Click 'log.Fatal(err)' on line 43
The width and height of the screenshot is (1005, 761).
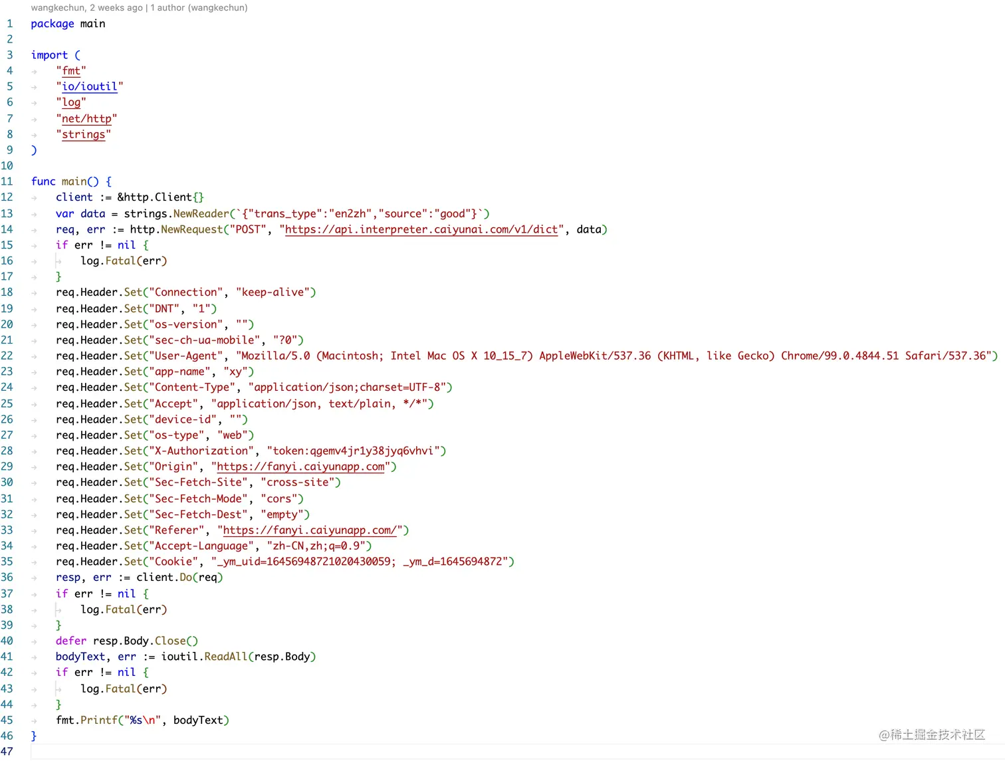point(124,689)
